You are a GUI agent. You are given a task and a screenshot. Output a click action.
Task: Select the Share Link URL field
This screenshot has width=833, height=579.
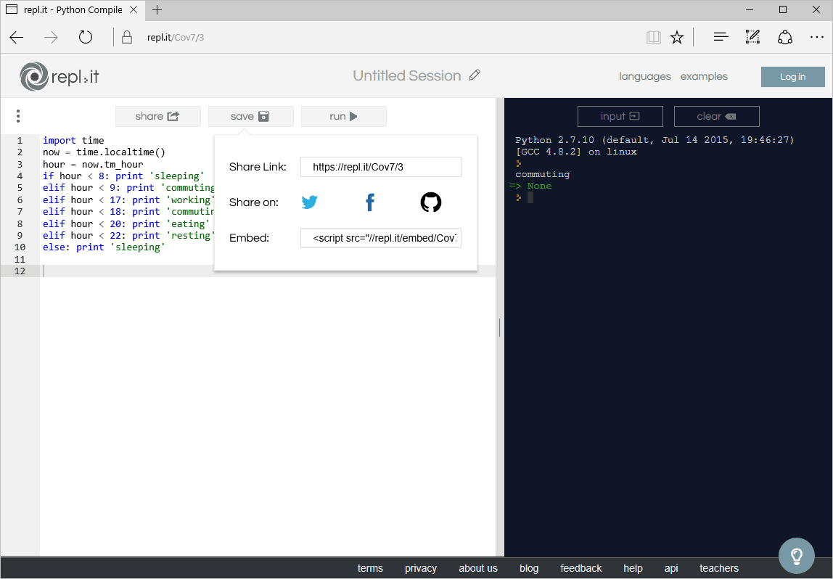[380, 167]
